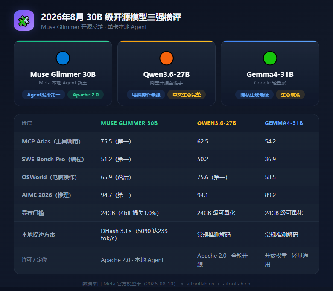Select the '中文生态完整' tag

(x=187, y=95)
